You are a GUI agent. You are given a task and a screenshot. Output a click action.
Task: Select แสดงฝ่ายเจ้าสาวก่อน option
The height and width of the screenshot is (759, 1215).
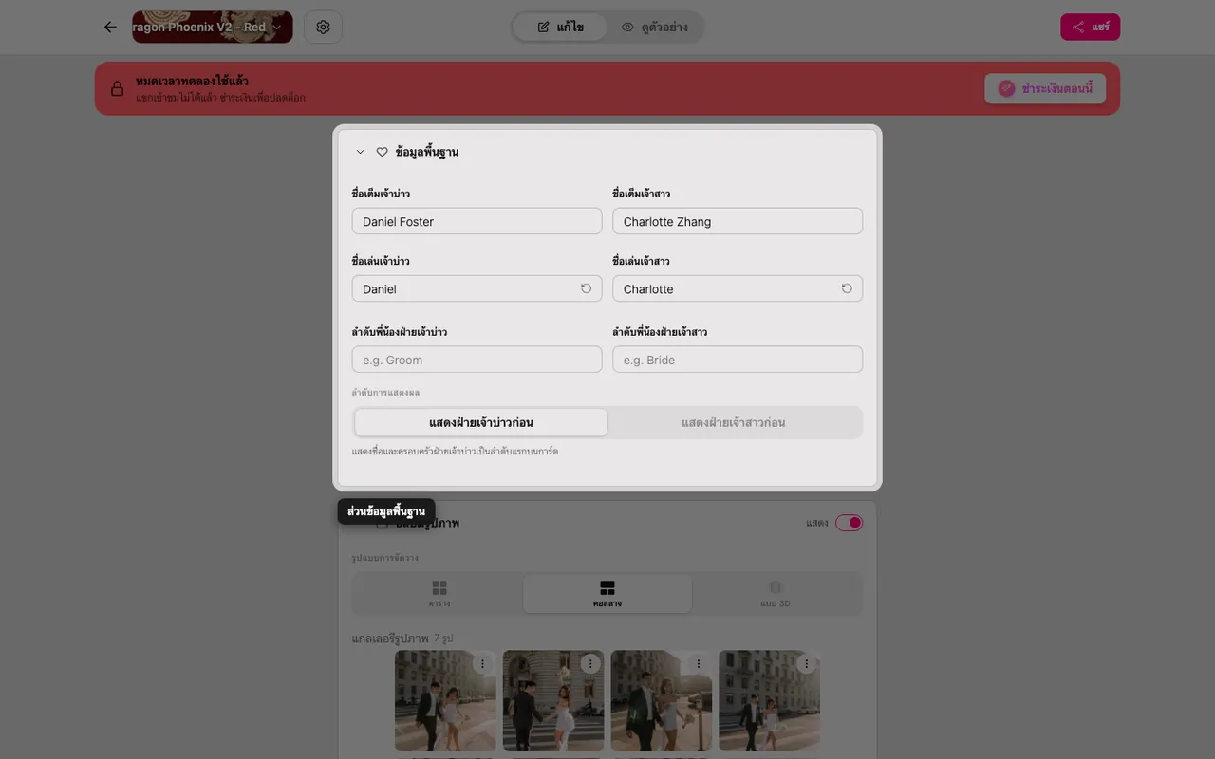[x=734, y=422]
